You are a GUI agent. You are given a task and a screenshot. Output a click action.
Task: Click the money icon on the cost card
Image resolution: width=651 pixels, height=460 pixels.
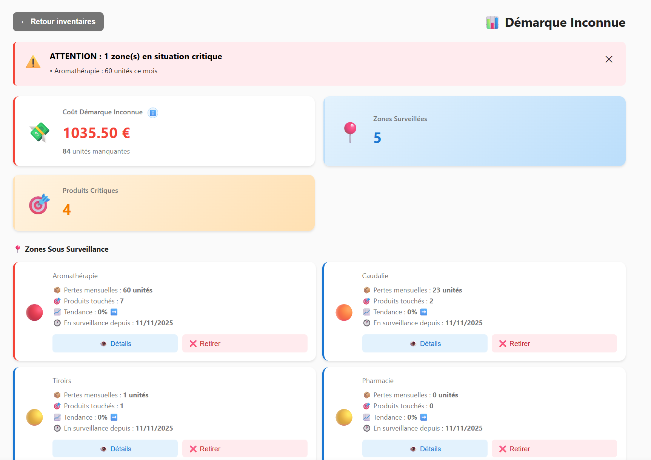[39, 132]
